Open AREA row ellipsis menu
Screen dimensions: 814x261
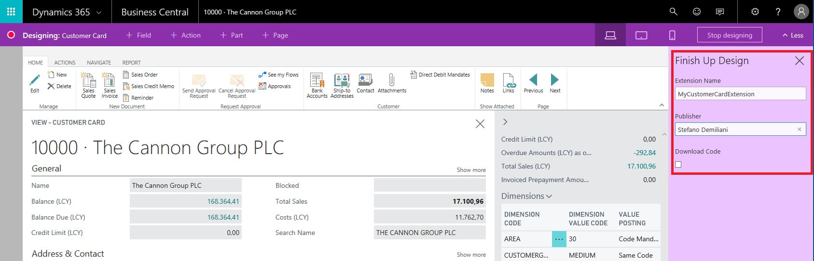click(559, 239)
